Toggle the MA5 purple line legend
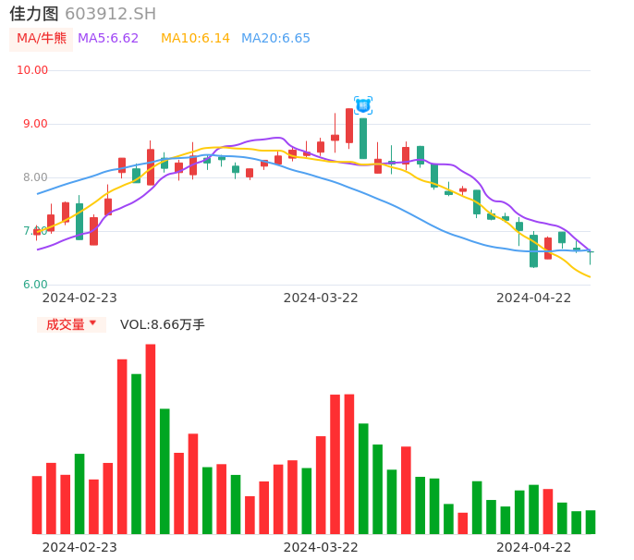The height and width of the screenshot is (560, 634). click(108, 39)
